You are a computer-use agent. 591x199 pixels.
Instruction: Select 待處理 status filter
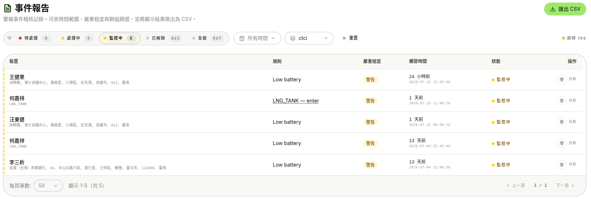35,38
